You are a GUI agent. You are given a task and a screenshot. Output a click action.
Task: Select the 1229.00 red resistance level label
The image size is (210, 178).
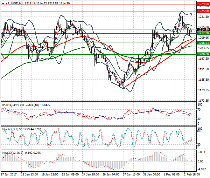[203, 4]
